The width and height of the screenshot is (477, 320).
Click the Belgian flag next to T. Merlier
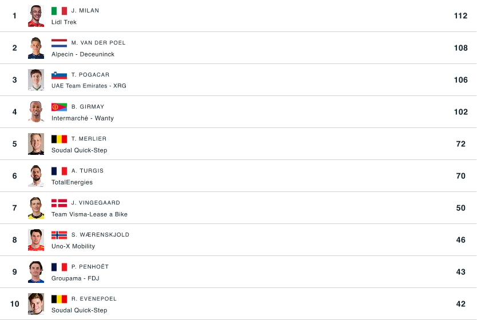[59, 139]
